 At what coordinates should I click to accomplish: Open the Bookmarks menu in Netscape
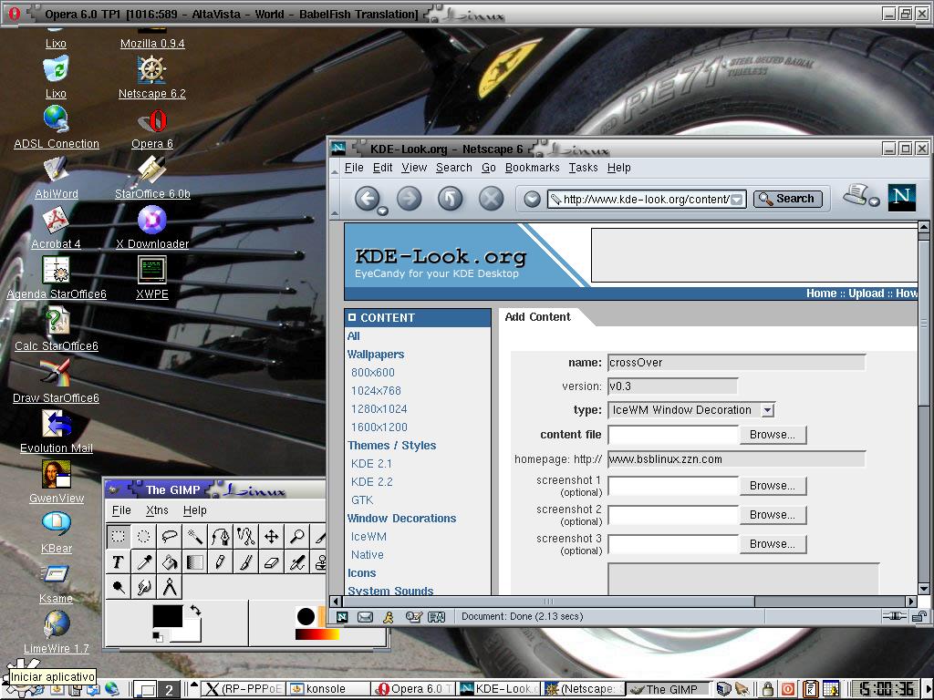(532, 168)
